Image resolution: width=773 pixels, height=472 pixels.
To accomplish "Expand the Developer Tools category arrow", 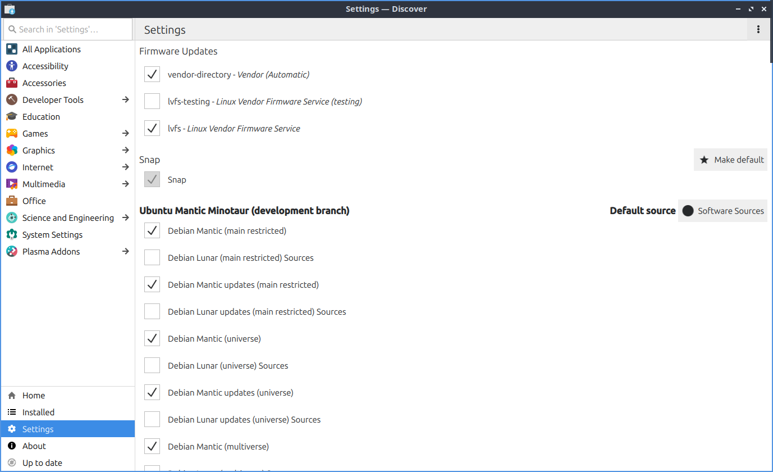I will click(126, 100).
